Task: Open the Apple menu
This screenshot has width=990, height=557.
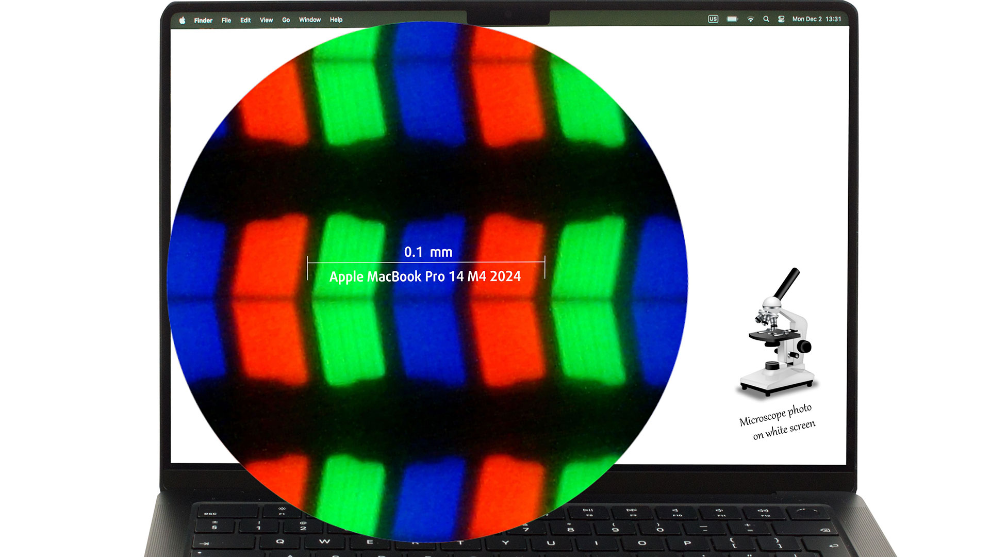Action: (x=182, y=20)
